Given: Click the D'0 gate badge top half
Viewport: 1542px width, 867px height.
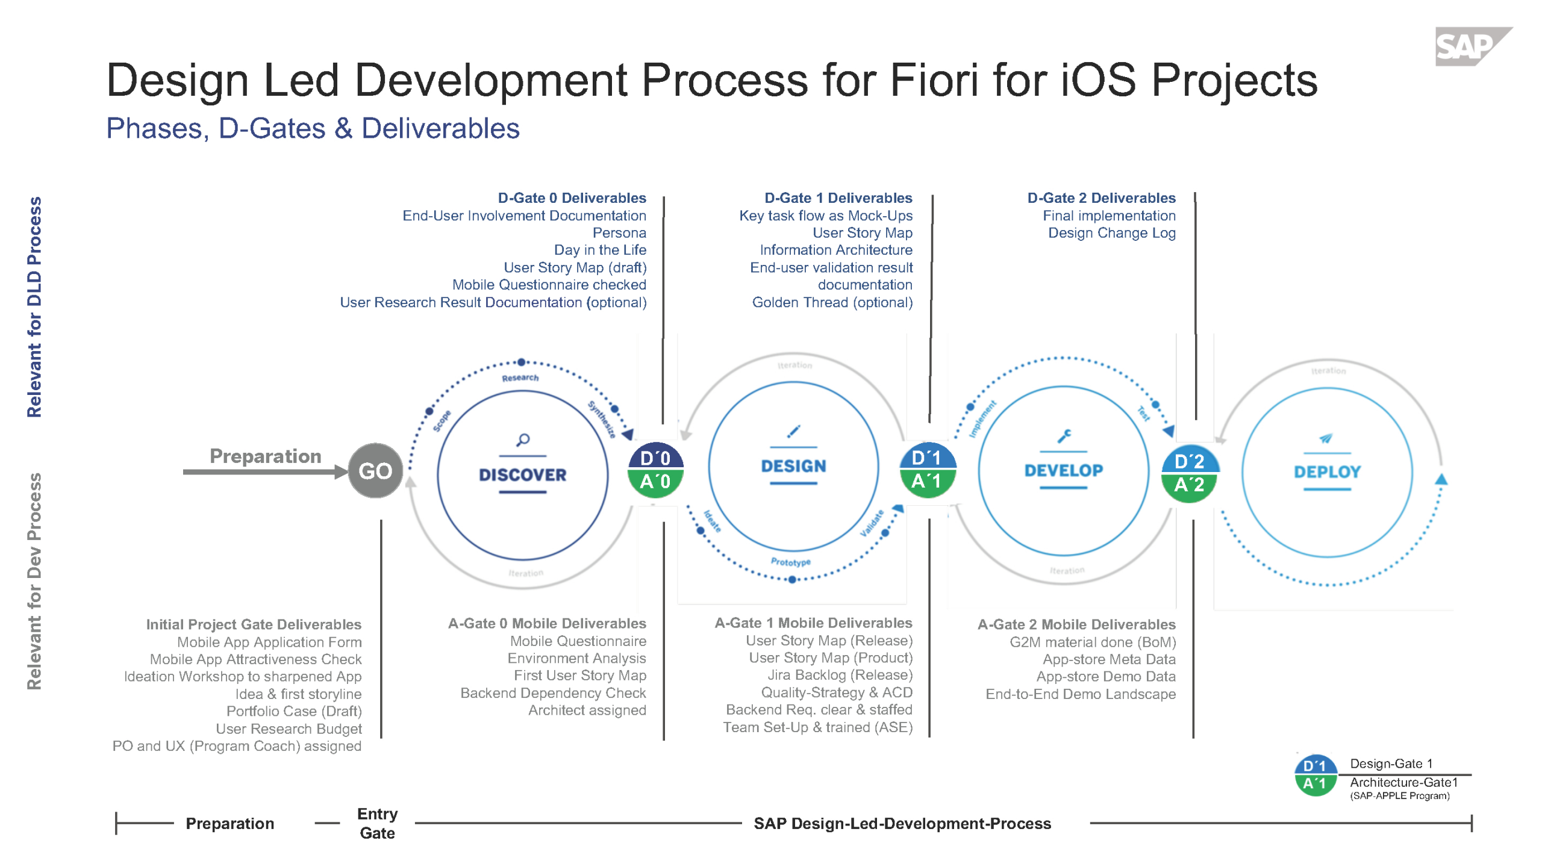Looking at the screenshot, I should coord(655,457).
